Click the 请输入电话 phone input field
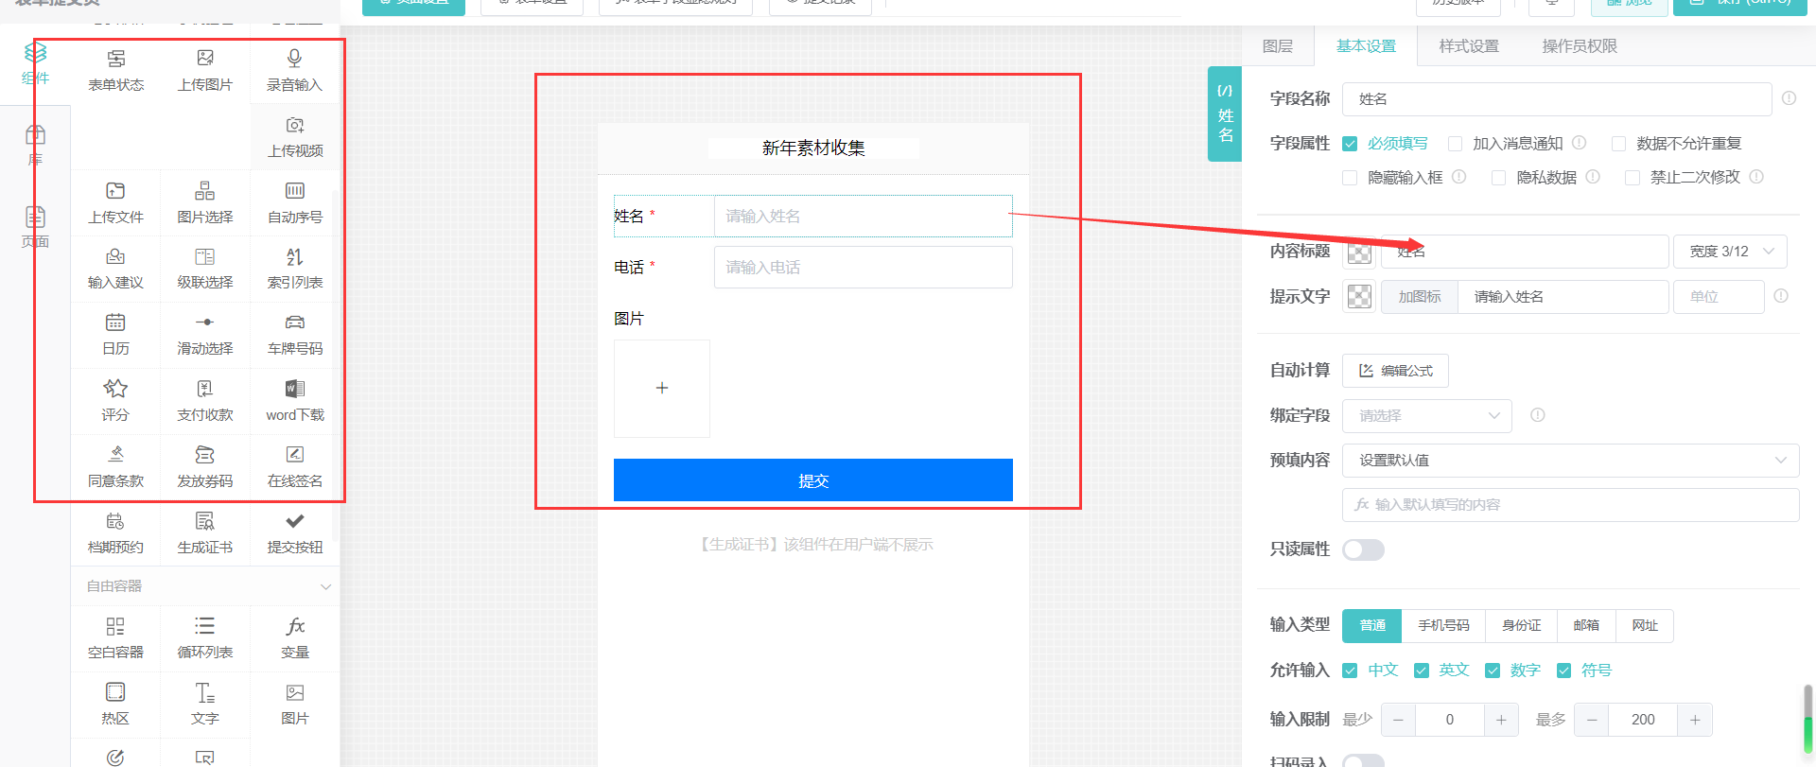This screenshot has width=1816, height=767. point(863,268)
